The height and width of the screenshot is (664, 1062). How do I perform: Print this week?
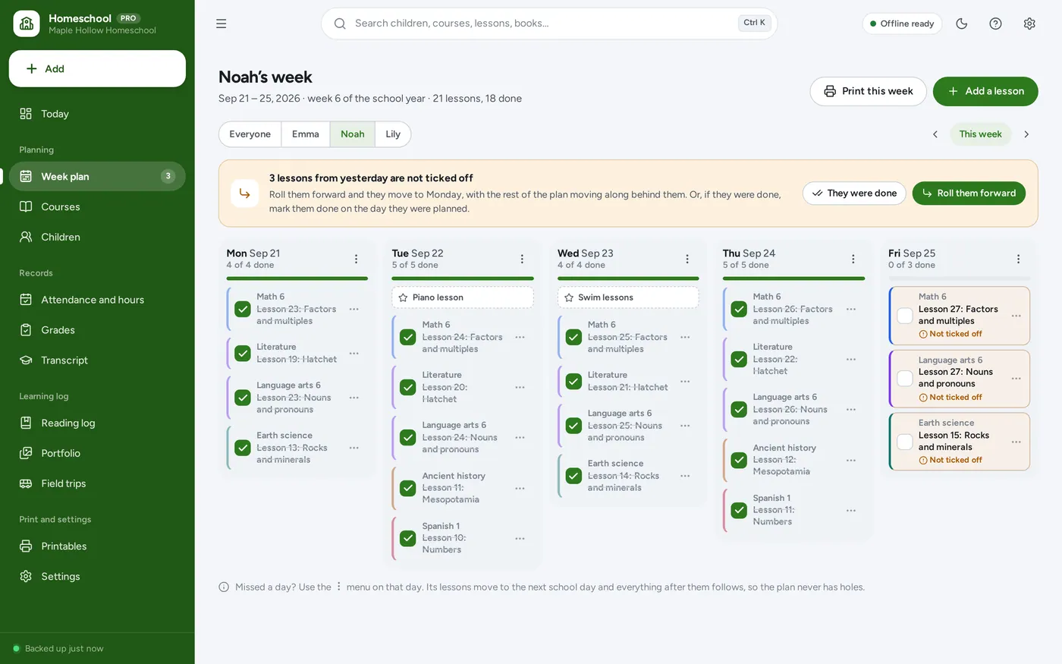coord(868,91)
